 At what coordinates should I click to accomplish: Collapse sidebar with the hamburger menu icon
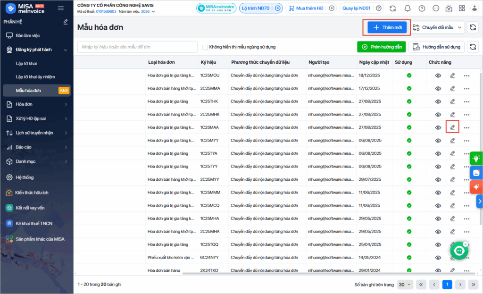pos(61,8)
